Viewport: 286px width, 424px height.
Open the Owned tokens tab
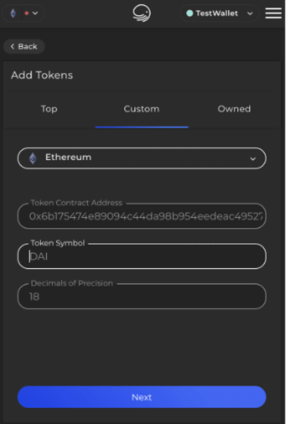(x=234, y=109)
